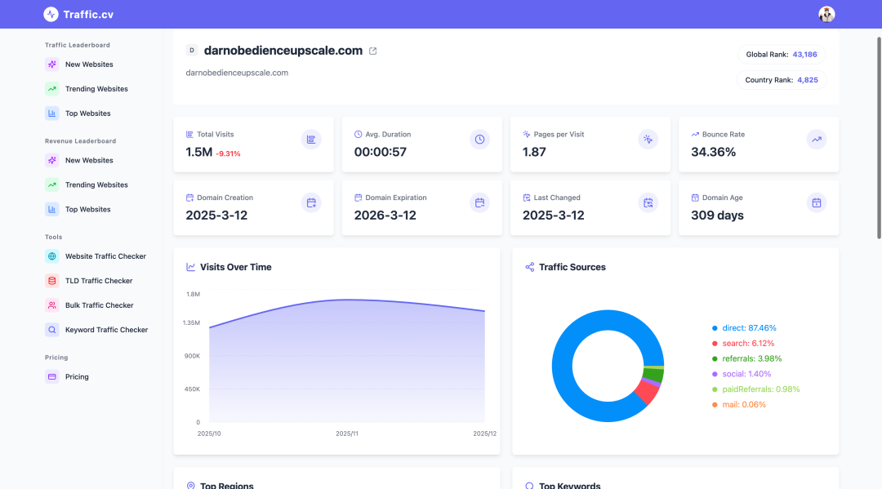Click Top Websites icon under Traffic Leaderboard

click(51, 113)
